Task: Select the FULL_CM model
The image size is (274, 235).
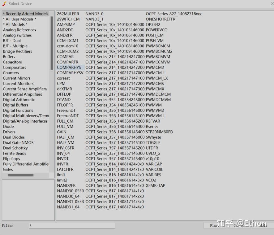Action: [65, 121]
